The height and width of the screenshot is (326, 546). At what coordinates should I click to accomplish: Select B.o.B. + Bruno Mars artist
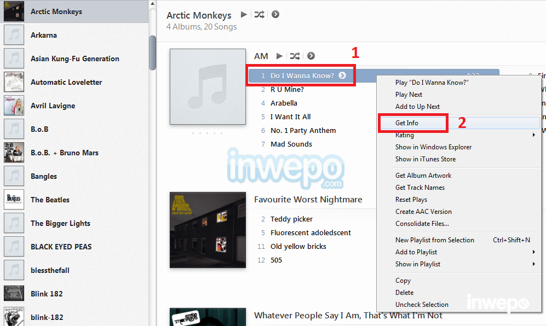[74, 153]
